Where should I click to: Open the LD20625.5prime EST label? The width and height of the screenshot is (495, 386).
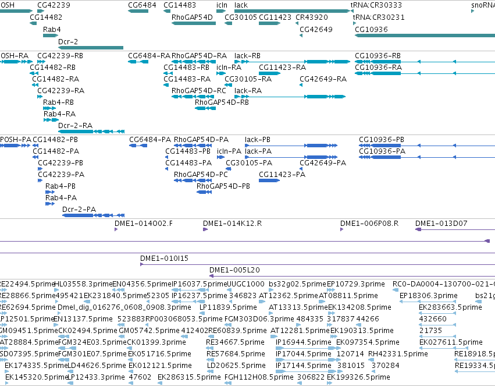[x=236, y=366]
